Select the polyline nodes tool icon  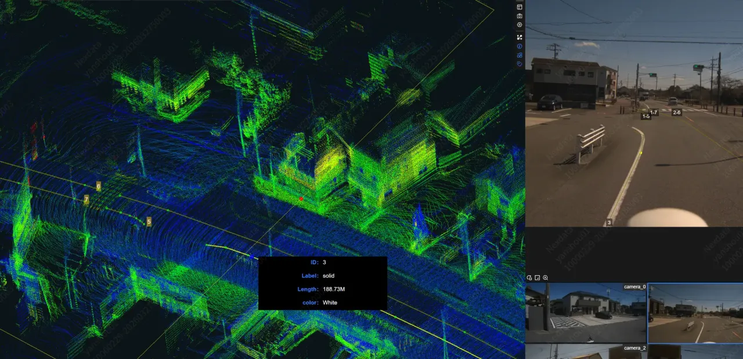[x=520, y=37]
